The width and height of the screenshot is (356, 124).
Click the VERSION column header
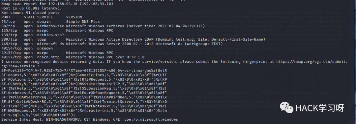coord(74,17)
